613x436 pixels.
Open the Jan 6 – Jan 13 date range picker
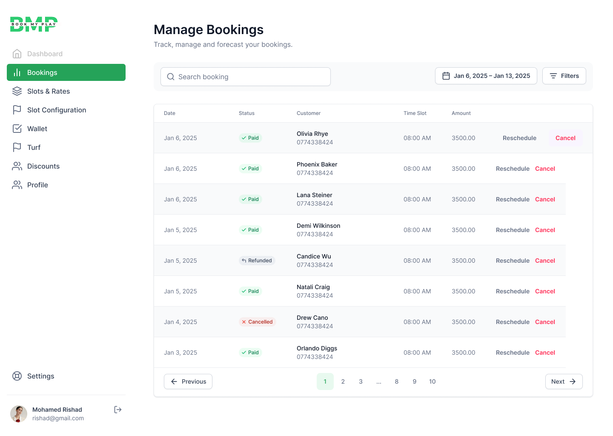click(x=486, y=75)
